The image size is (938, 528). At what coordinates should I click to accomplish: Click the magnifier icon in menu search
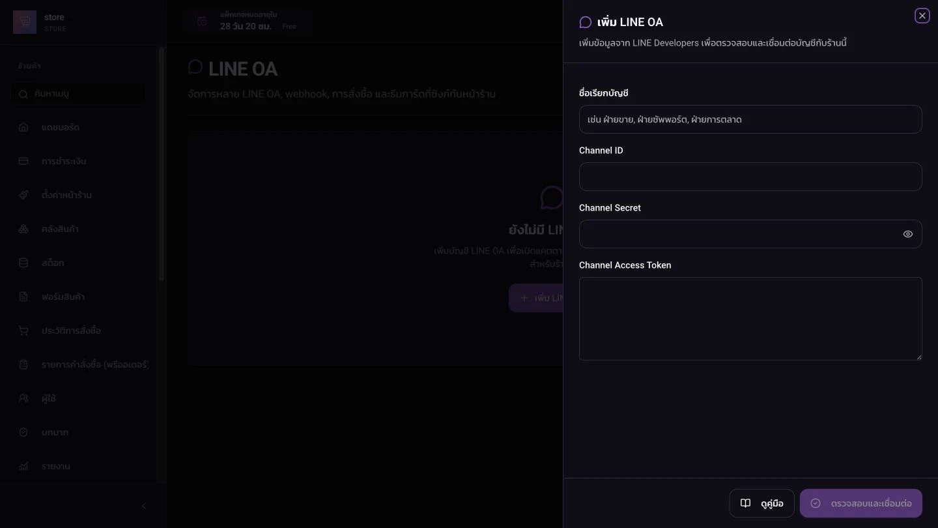[x=23, y=94]
